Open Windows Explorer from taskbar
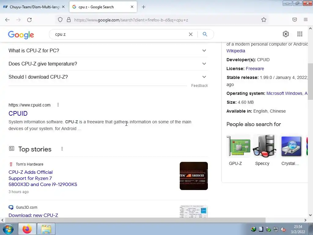This screenshot has height=235, width=313. coord(46,229)
